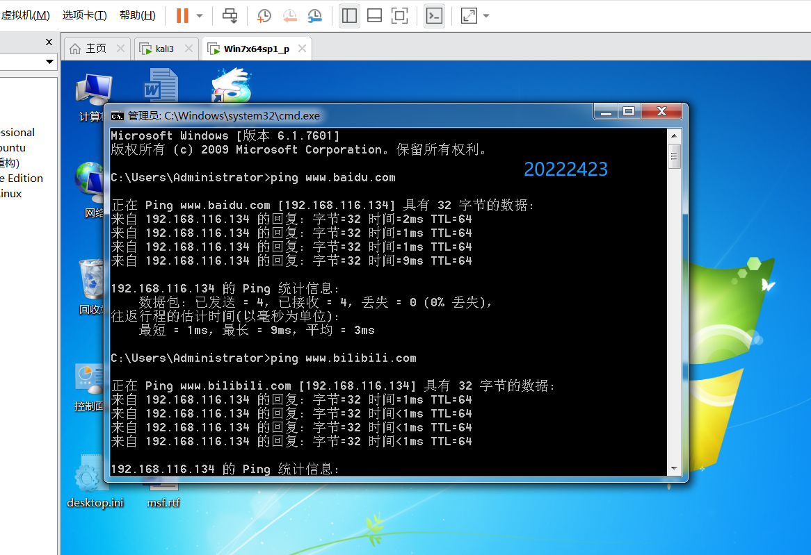Open the dropdown arrow beside the pause button
The width and height of the screenshot is (811, 555).
point(200,15)
